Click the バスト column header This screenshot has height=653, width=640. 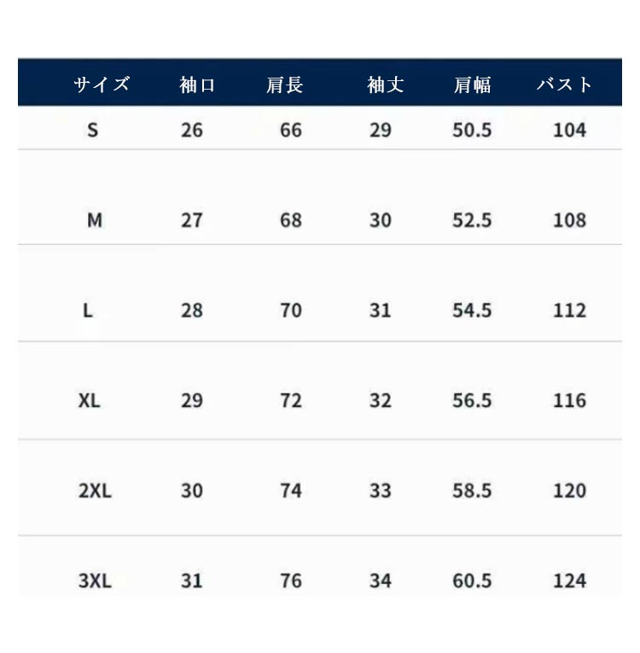point(565,85)
